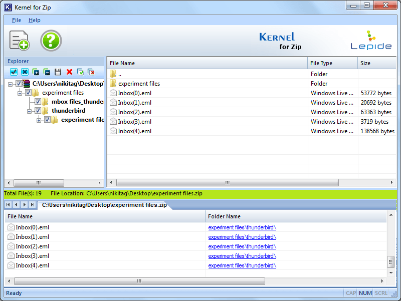Toggle checkbox for thunderbird folder

[38, 111]
